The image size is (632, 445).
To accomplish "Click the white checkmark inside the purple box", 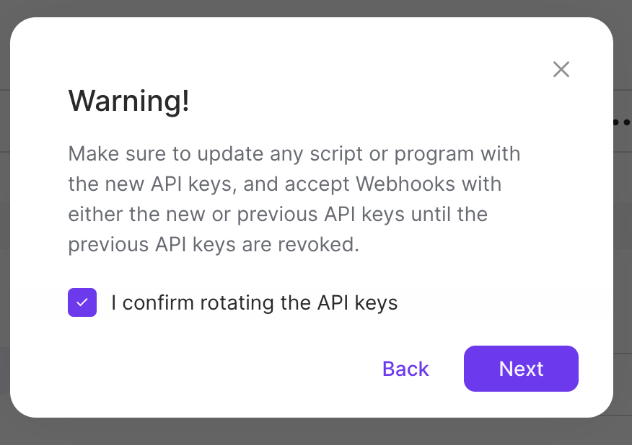I will [x=82, y=302].
